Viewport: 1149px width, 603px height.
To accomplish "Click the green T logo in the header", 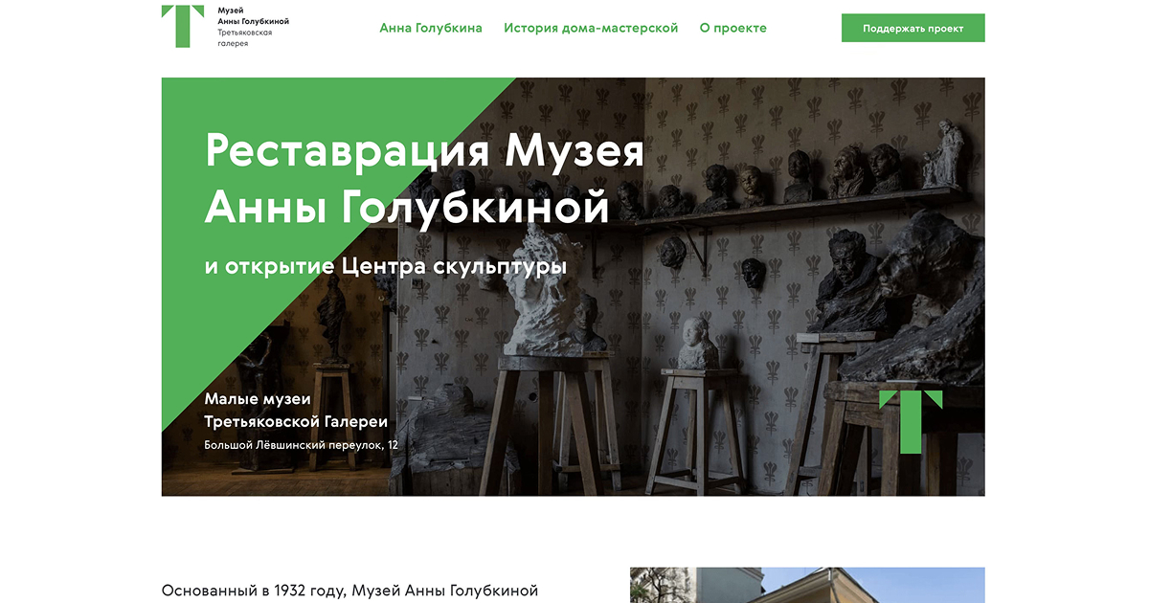I will [182, 26].
